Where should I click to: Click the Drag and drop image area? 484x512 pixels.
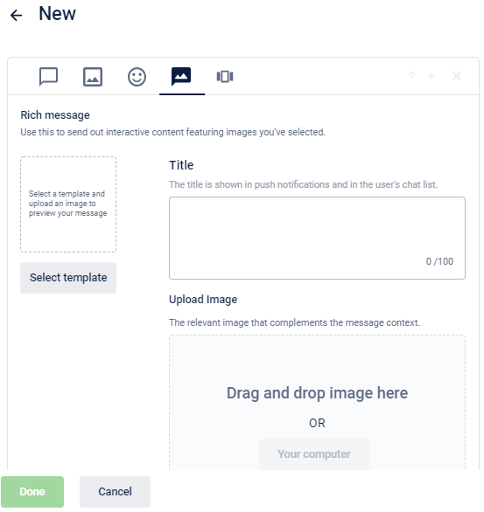pyautogui.click(x=317, y=402)
